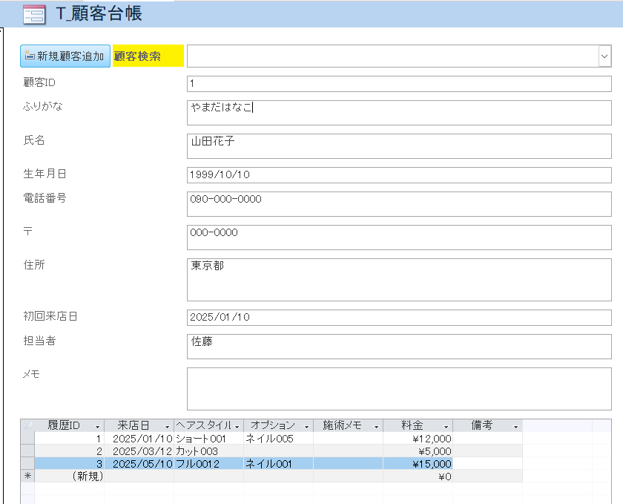Click the ヘアスタイル cell カット003
623x504 pixels.
pos(208,451)
